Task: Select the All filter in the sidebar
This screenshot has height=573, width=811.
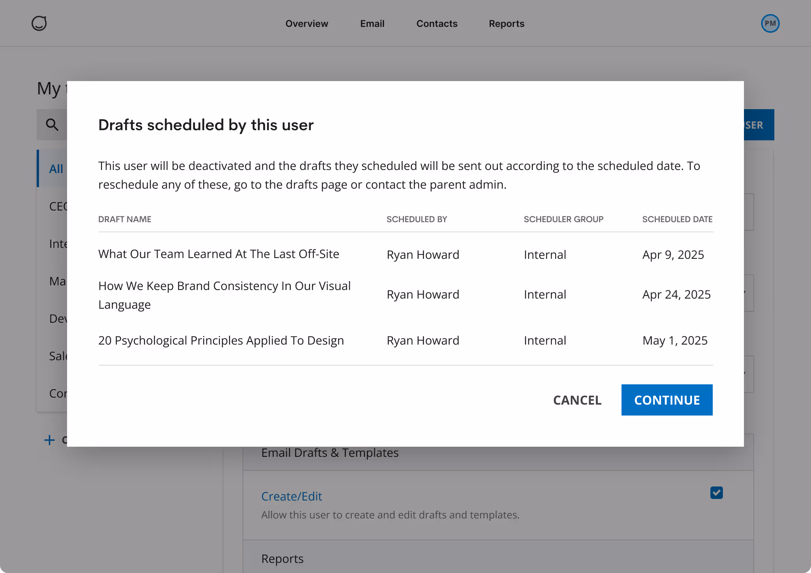Action: pyautogui.click(x=56, y=169)
